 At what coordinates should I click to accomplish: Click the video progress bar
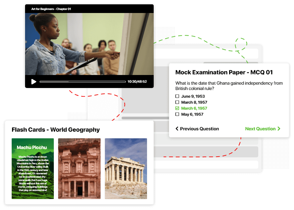[x=82, y=81]
